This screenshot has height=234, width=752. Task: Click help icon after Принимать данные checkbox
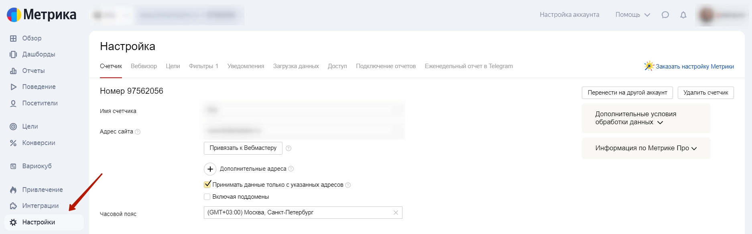point(348,185)
